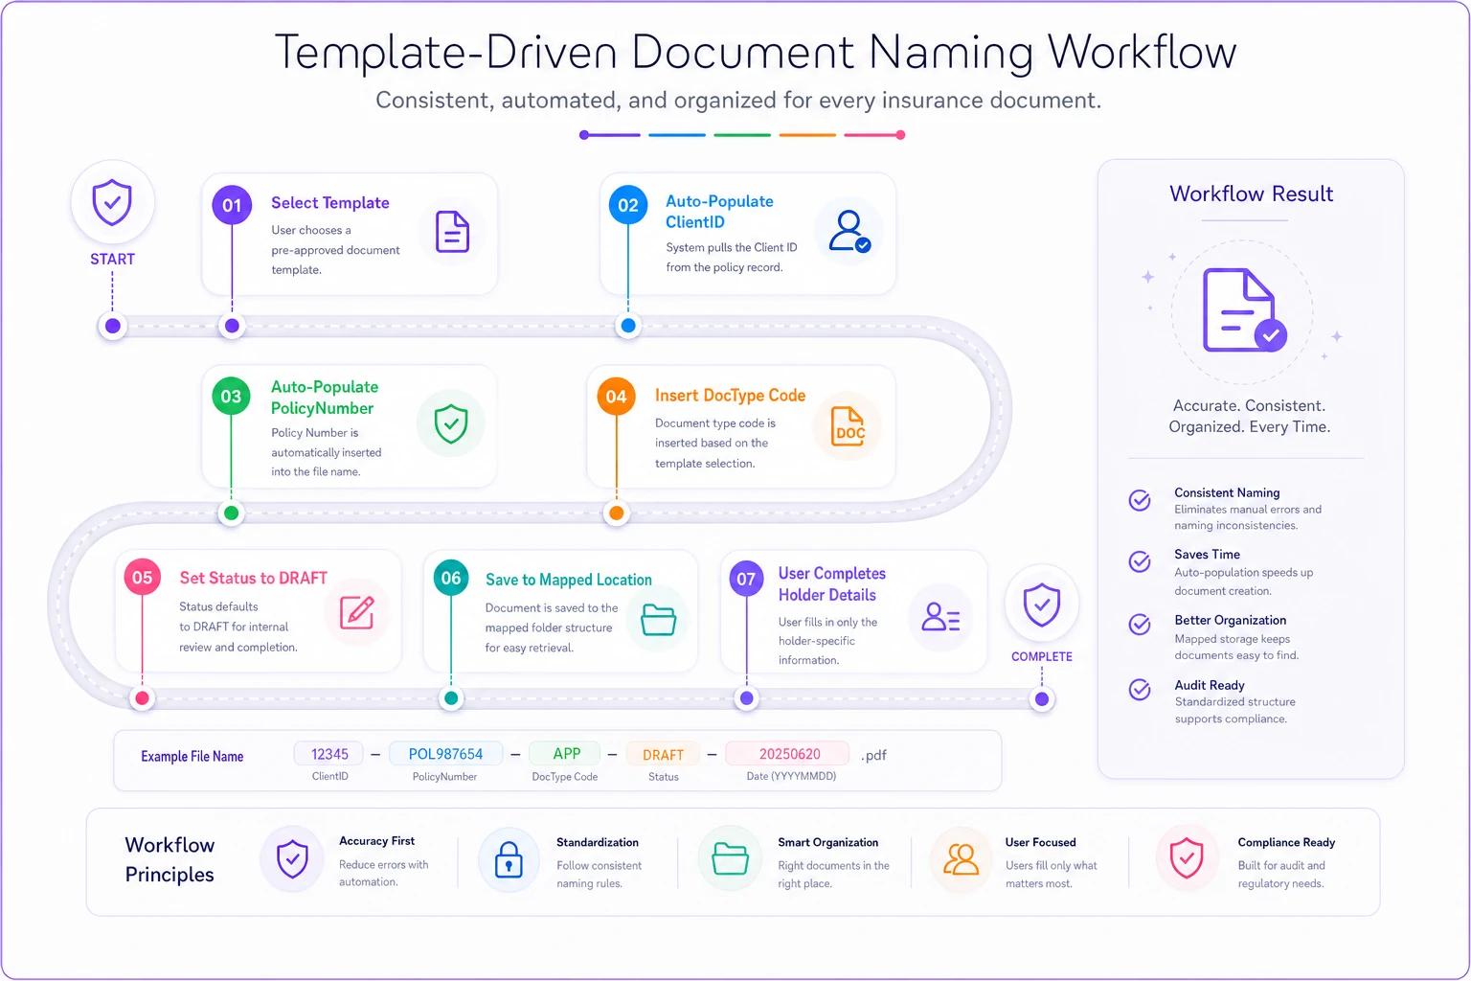
Task: Click the orange "DRAFT" Status chip
Action: 663,755
